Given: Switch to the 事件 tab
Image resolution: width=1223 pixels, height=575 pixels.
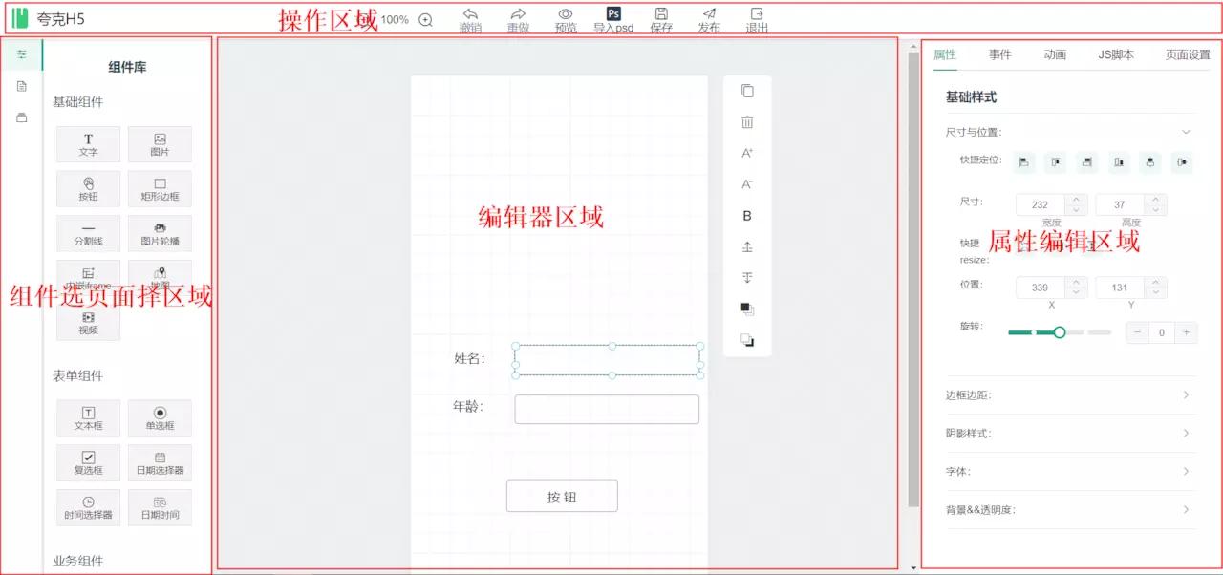Looking at the screenshot, I should 1000,54.
